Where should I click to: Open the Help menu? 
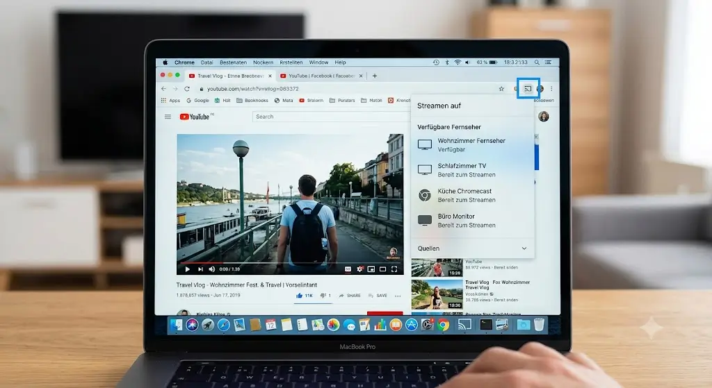point(340,62)
